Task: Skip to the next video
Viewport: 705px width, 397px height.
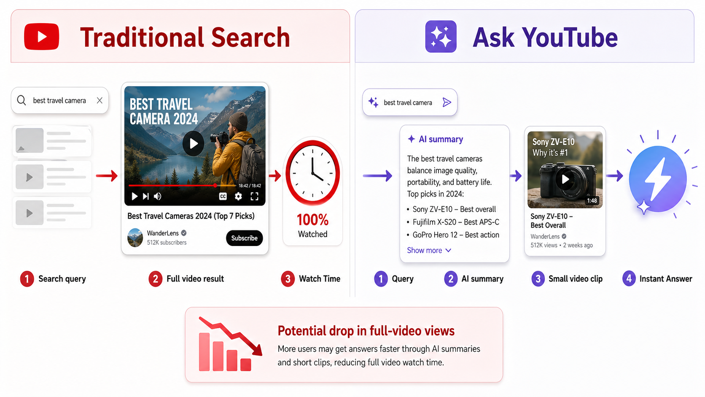Action: (x=145, y=196)
